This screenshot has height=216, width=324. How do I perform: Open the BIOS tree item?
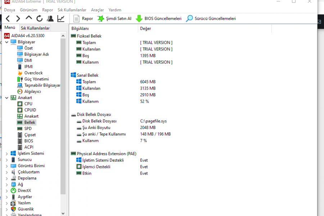coord(28,141)
